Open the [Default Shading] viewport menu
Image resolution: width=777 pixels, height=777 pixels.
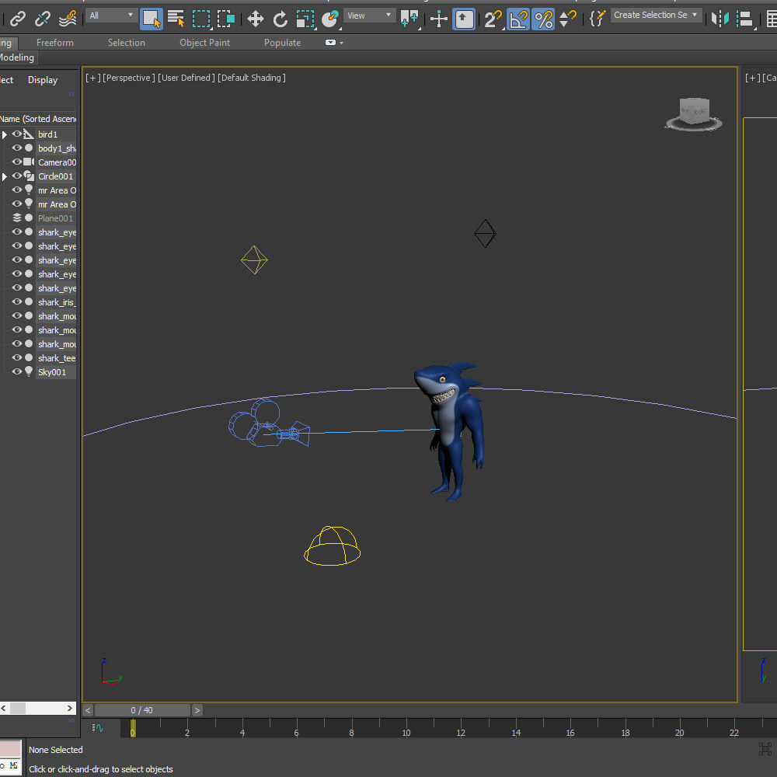252,78
